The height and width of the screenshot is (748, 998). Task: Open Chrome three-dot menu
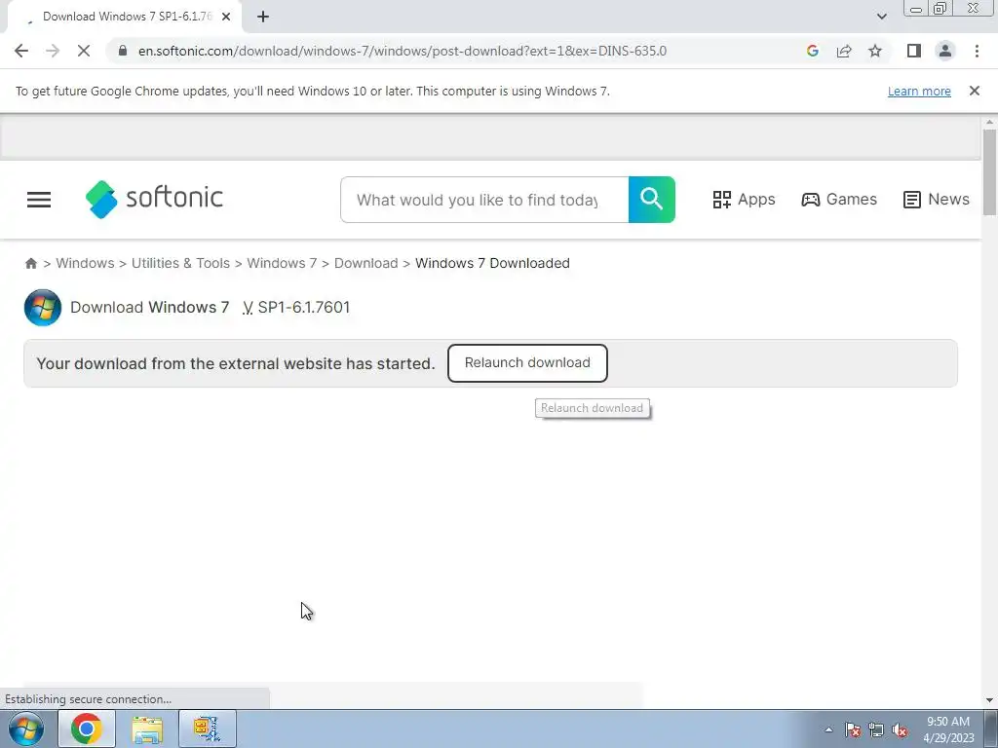point(977,51)
